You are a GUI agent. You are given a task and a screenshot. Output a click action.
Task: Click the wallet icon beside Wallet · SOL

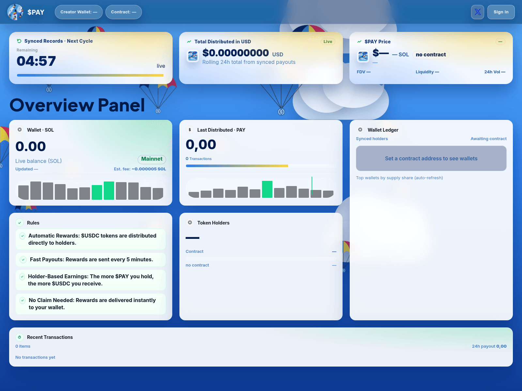[20, 130]
